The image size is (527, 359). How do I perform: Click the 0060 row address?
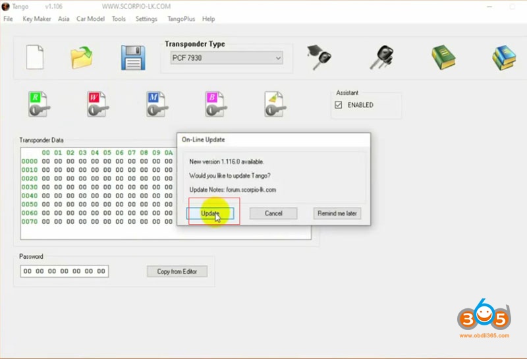click(x=30, y=213)
